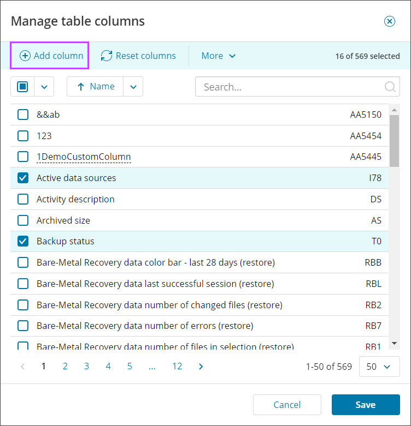Click the select-all checkbox in toolbar
The width and height of the screenshot is (411, 426).
pyautogui.click(x=23, y=87)
